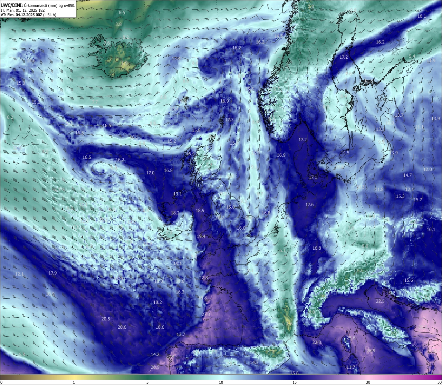
Task: Click the 12.0 value label
Action: point(427,169)
